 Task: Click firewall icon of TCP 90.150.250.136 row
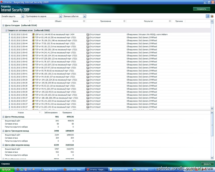coord(33,49)
